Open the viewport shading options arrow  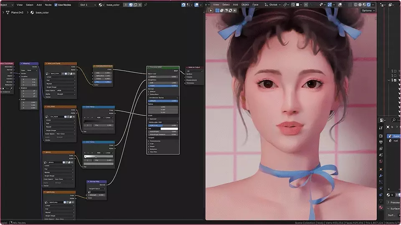click(x=373, y=5)
